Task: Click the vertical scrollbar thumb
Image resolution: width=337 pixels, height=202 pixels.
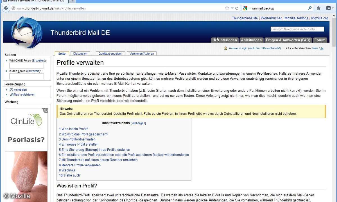Action: (334, 32)
